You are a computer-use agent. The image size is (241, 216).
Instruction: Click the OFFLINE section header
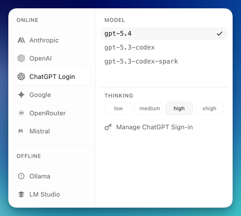pyautogui.click(x=29, y=156)
